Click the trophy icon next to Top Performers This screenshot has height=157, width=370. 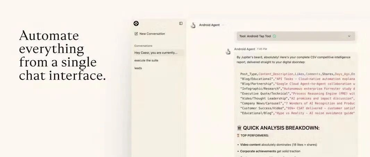pos(238,135)
